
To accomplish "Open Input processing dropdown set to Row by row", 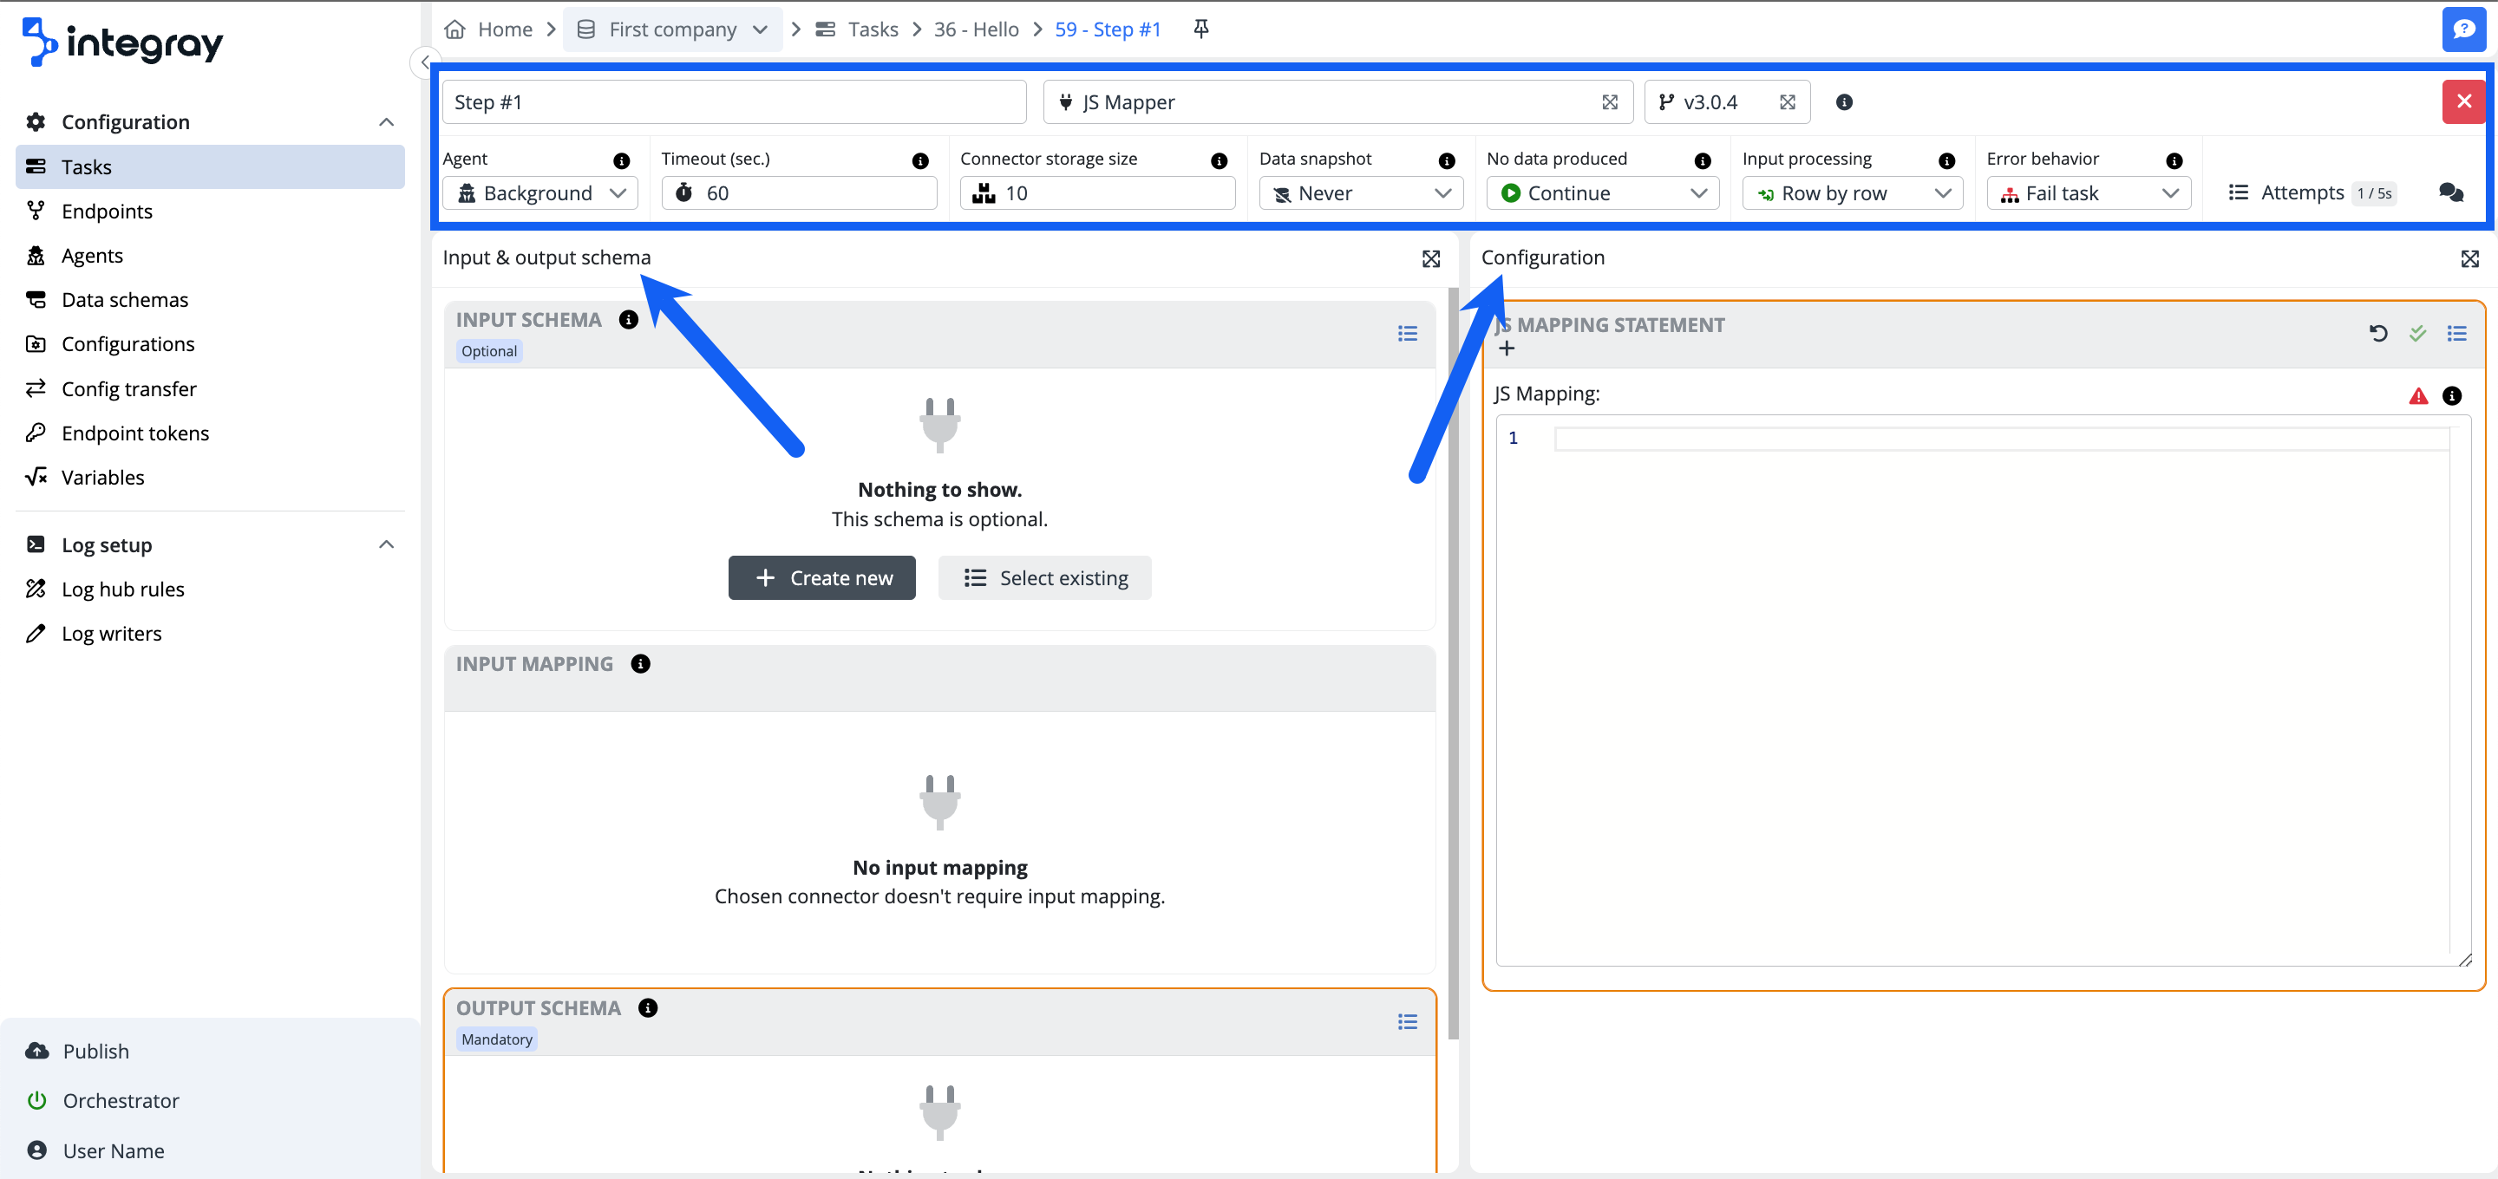I will click(x=1851, y=192).
